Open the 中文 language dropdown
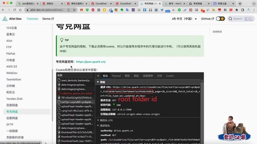This screenshot has width=257, height=144. [184, 19]
